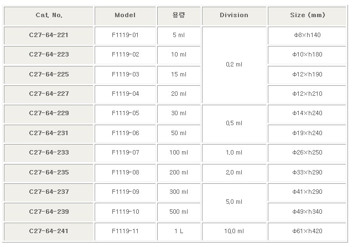Select catalog number C27-64-241
Screen dimensions: 353x247
coord(49,231)
